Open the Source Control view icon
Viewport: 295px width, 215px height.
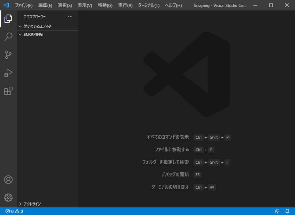click(x=8, y=55)
